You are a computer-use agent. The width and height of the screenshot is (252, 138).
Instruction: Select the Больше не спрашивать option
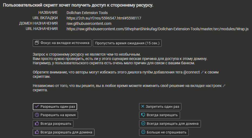point(164,132)
